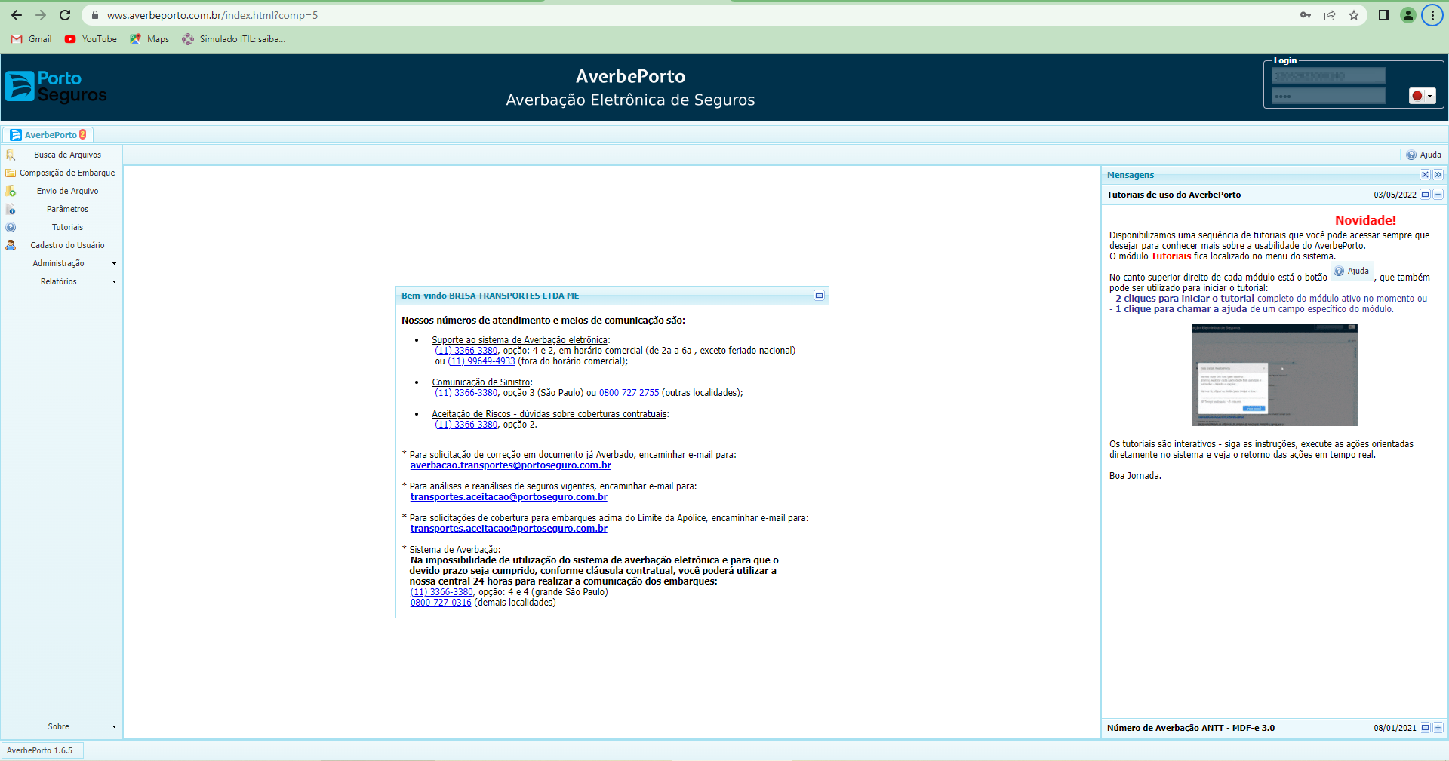Screen dimensions: 1449x761
Task: Click the 0800 727 2755 phone link
Action: point(629,393)
